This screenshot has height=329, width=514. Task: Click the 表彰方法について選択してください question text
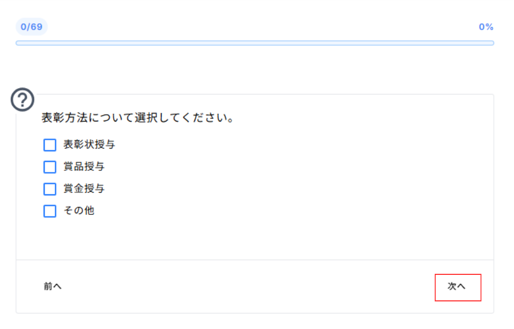pyautogui.click(x=138, y=118)
